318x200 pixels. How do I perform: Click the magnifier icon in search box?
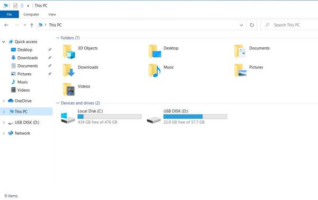coord(267,25)
